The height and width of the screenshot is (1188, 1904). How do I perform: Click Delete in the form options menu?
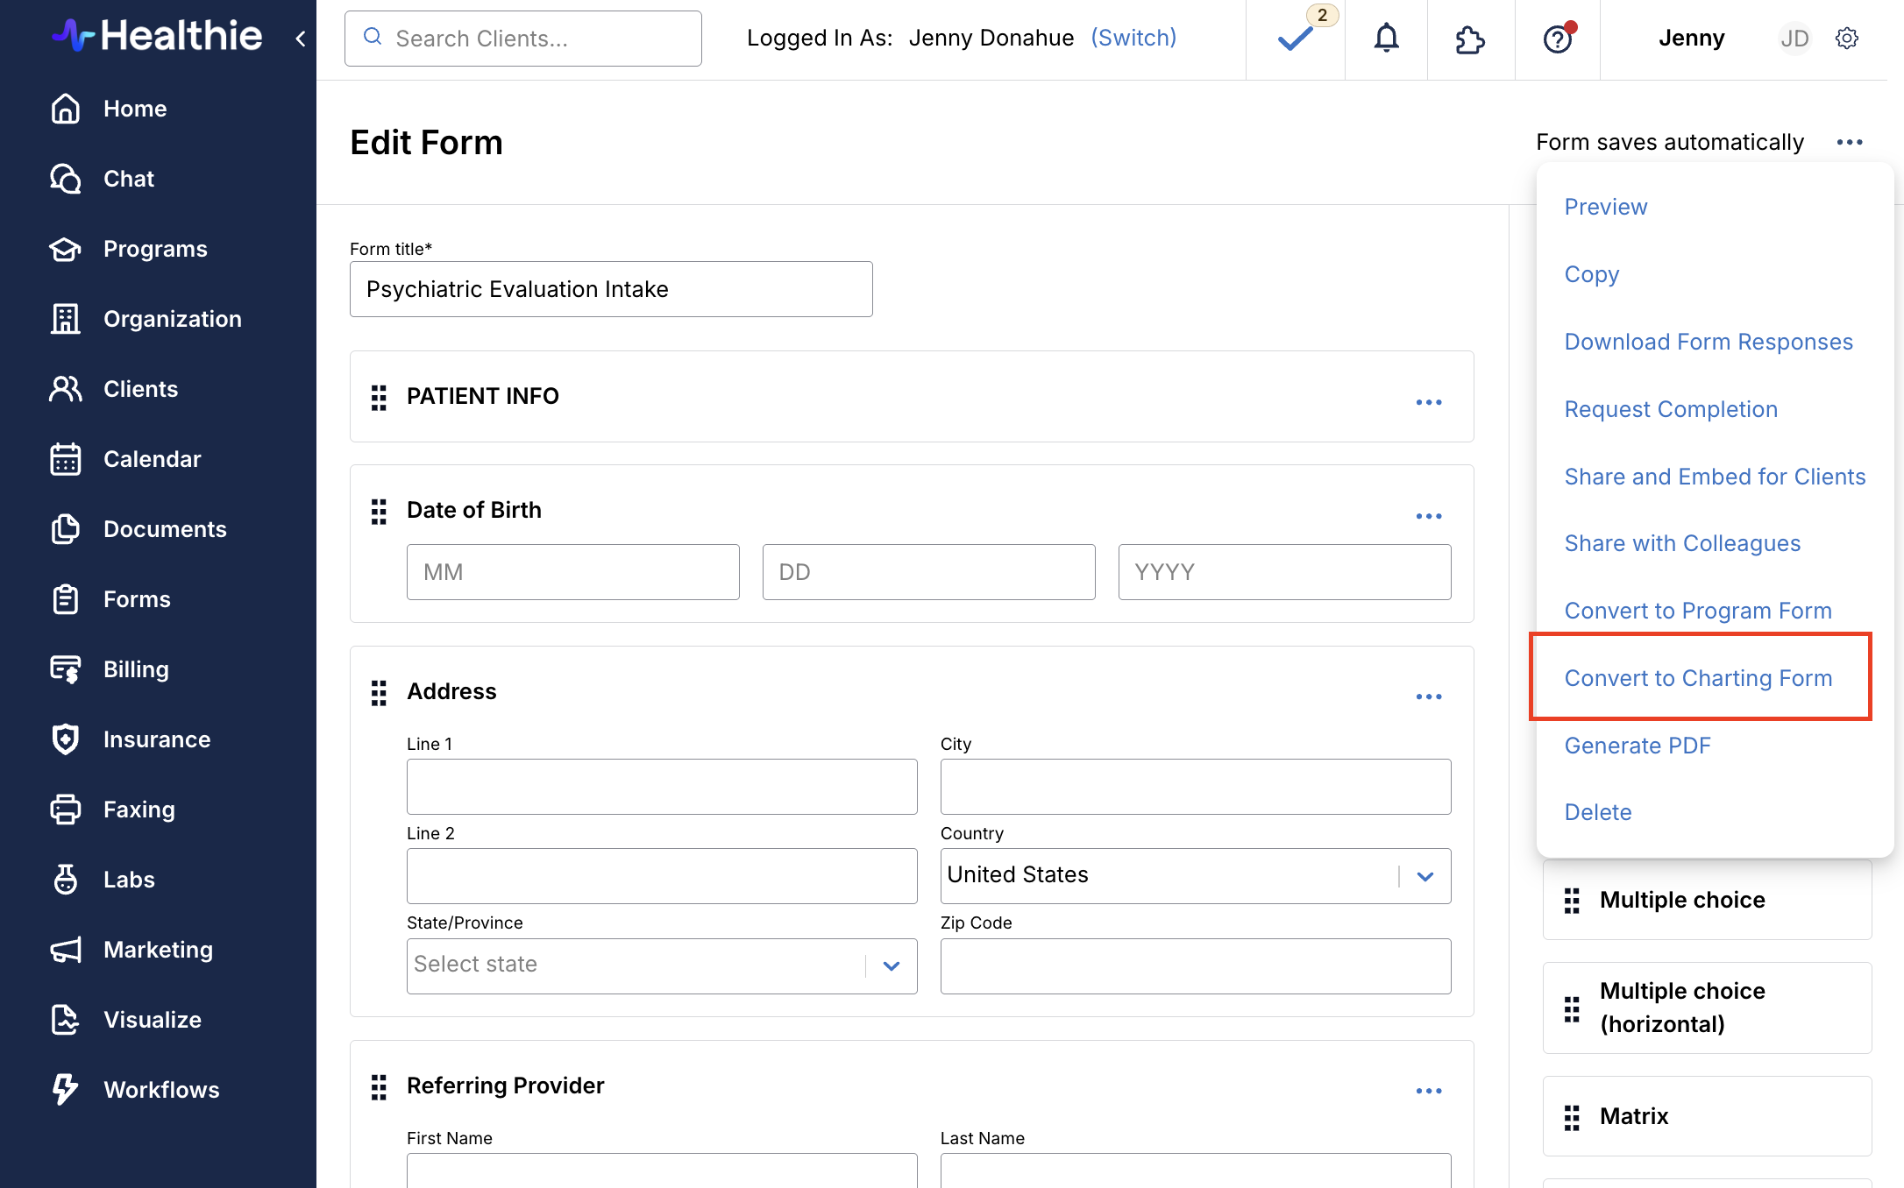click(x=1598, y=812)
